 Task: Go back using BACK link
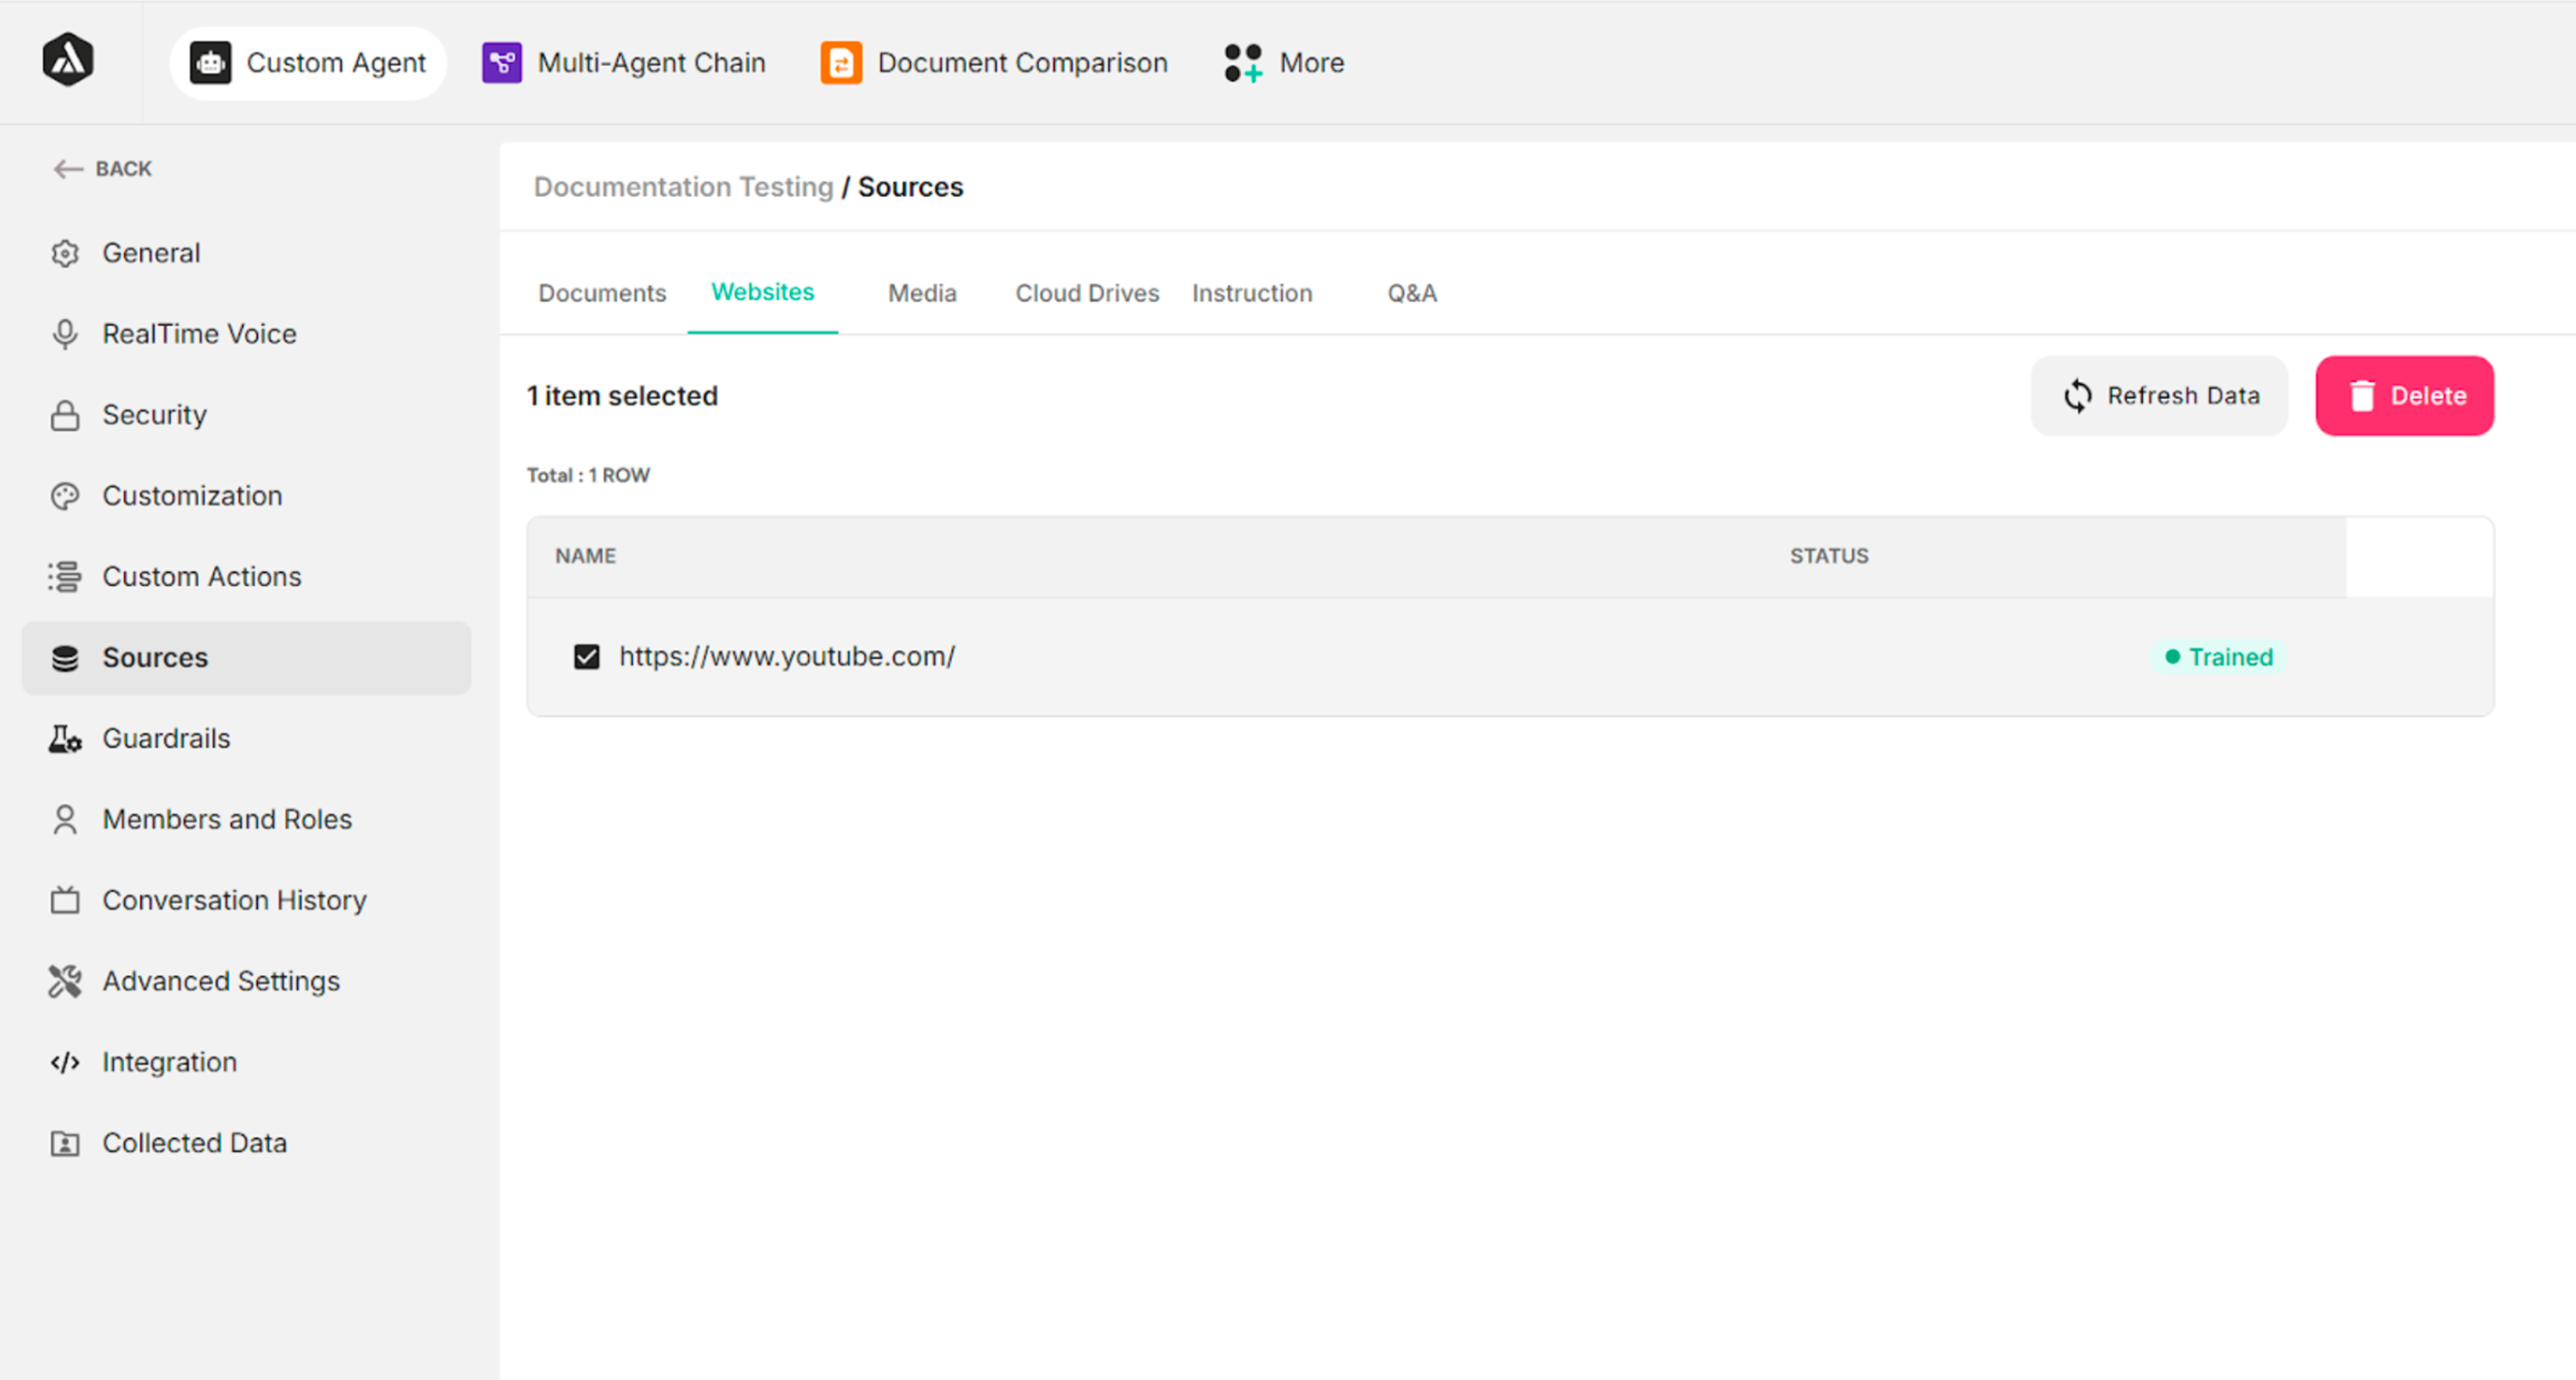104,169
